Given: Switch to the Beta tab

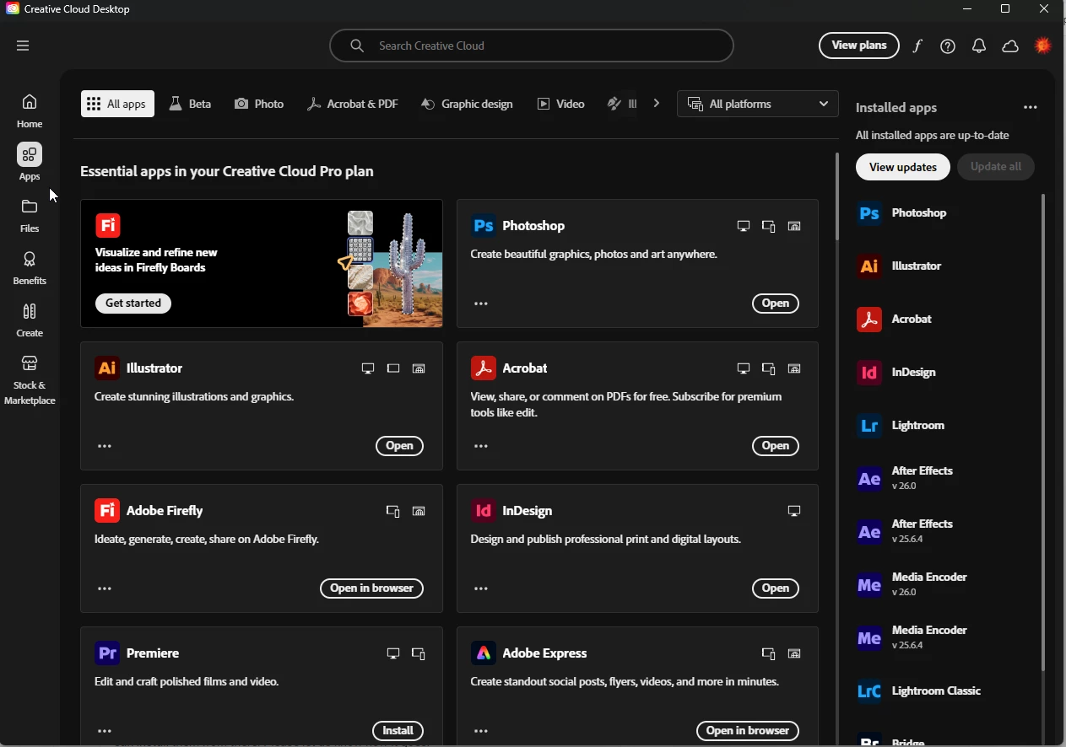Looking at the screenshot, I should (191, 104).
